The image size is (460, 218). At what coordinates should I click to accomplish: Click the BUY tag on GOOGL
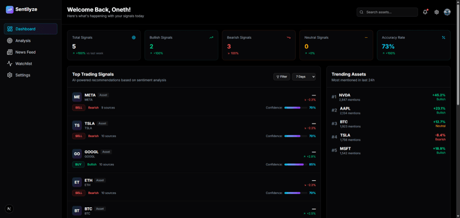pyautogui.click(x=78, y=164)
